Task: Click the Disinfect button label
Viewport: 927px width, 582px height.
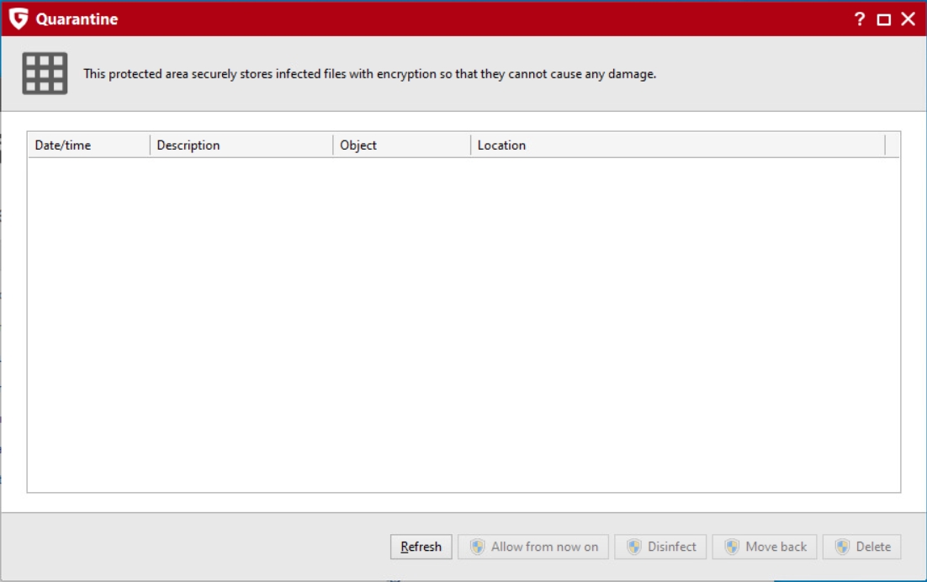Action: (x=672, y=547)
